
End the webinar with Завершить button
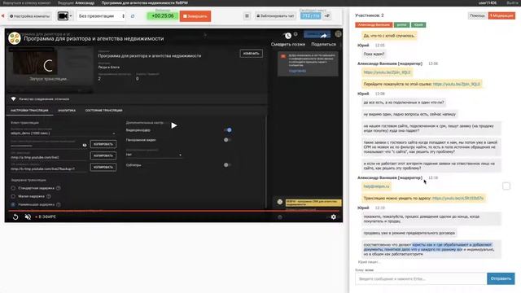[x=195, y=16]
